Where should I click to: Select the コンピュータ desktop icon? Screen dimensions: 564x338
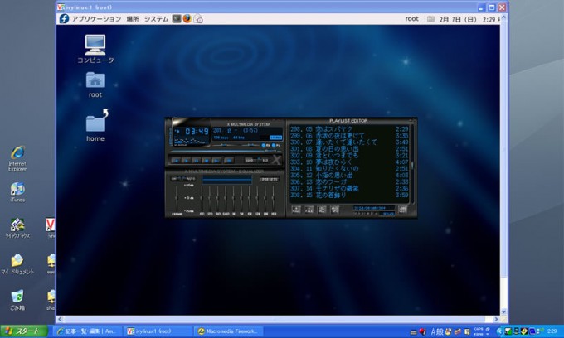[95, 49]
